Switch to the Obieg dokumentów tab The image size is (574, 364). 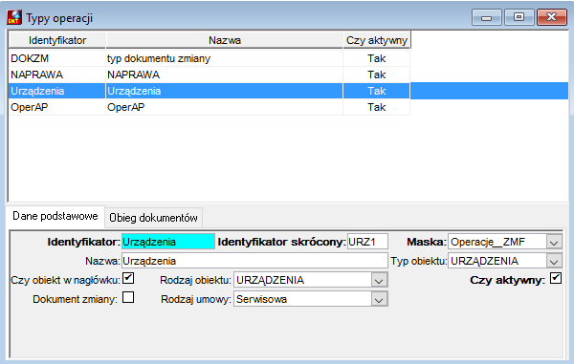click(x=153, y=218)
